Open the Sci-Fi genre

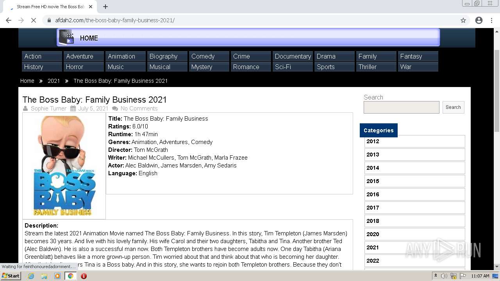click(293, 67)
